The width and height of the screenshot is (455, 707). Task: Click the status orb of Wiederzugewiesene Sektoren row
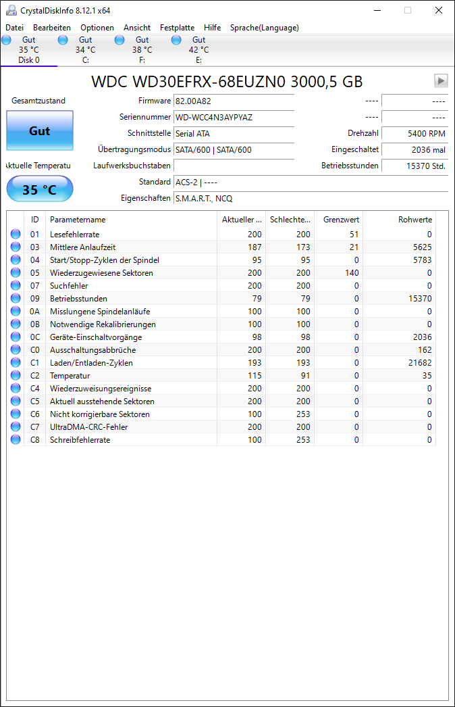pyautogui.click(x=16, y=272)
